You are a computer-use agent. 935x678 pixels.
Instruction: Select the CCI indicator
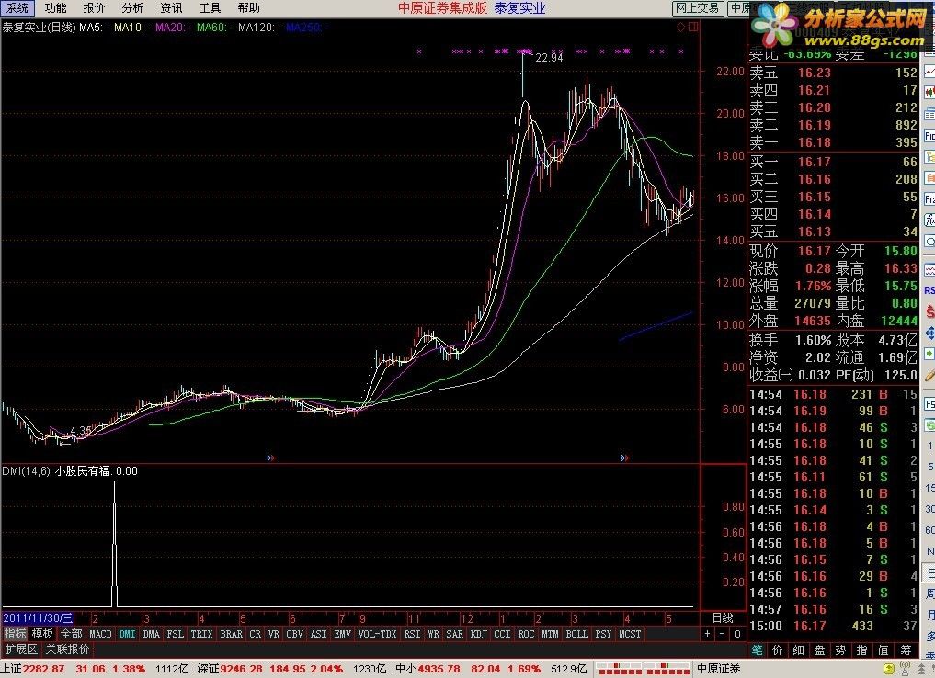pyautogui.click(x=503, y=634)
